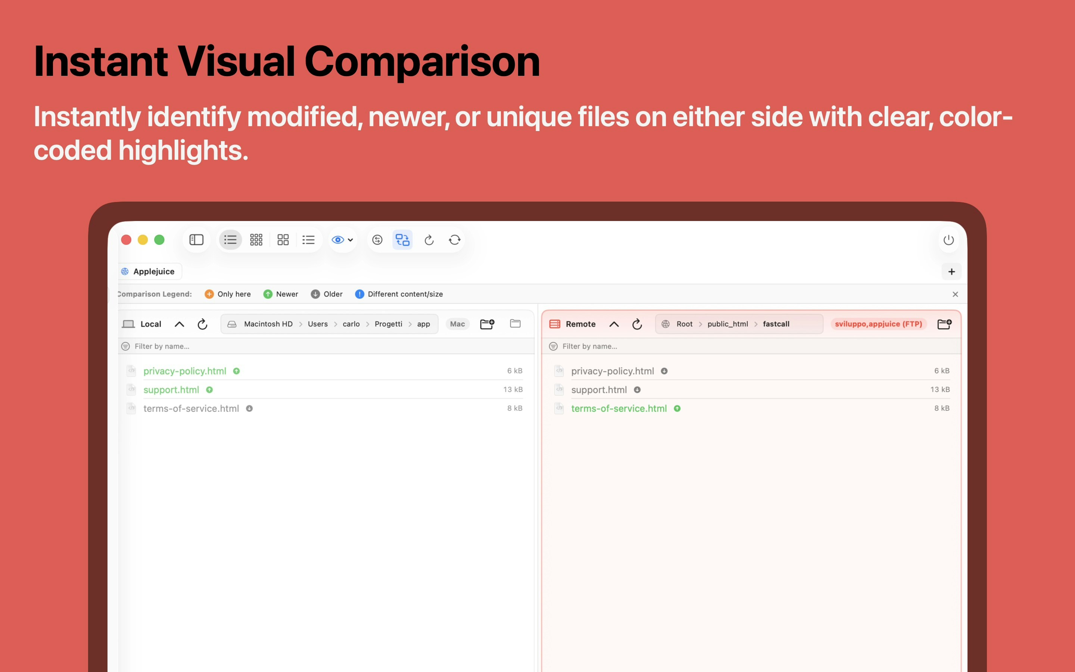1075x672 pixels.
Task: Open the eye visibility options dropdown
Action: click(343, 240)
